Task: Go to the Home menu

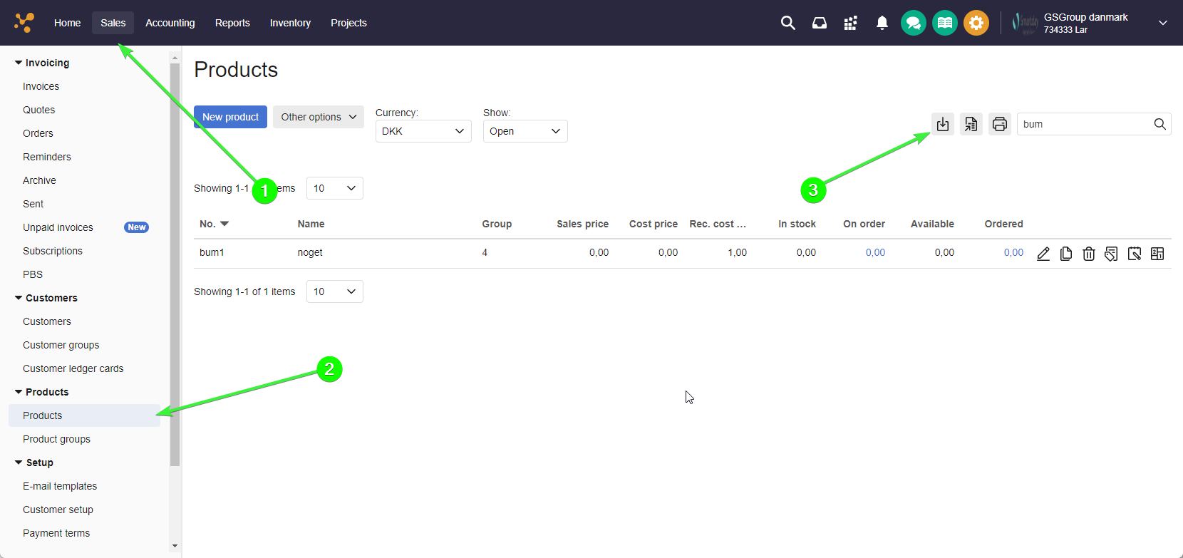Action: click(67, 23)
